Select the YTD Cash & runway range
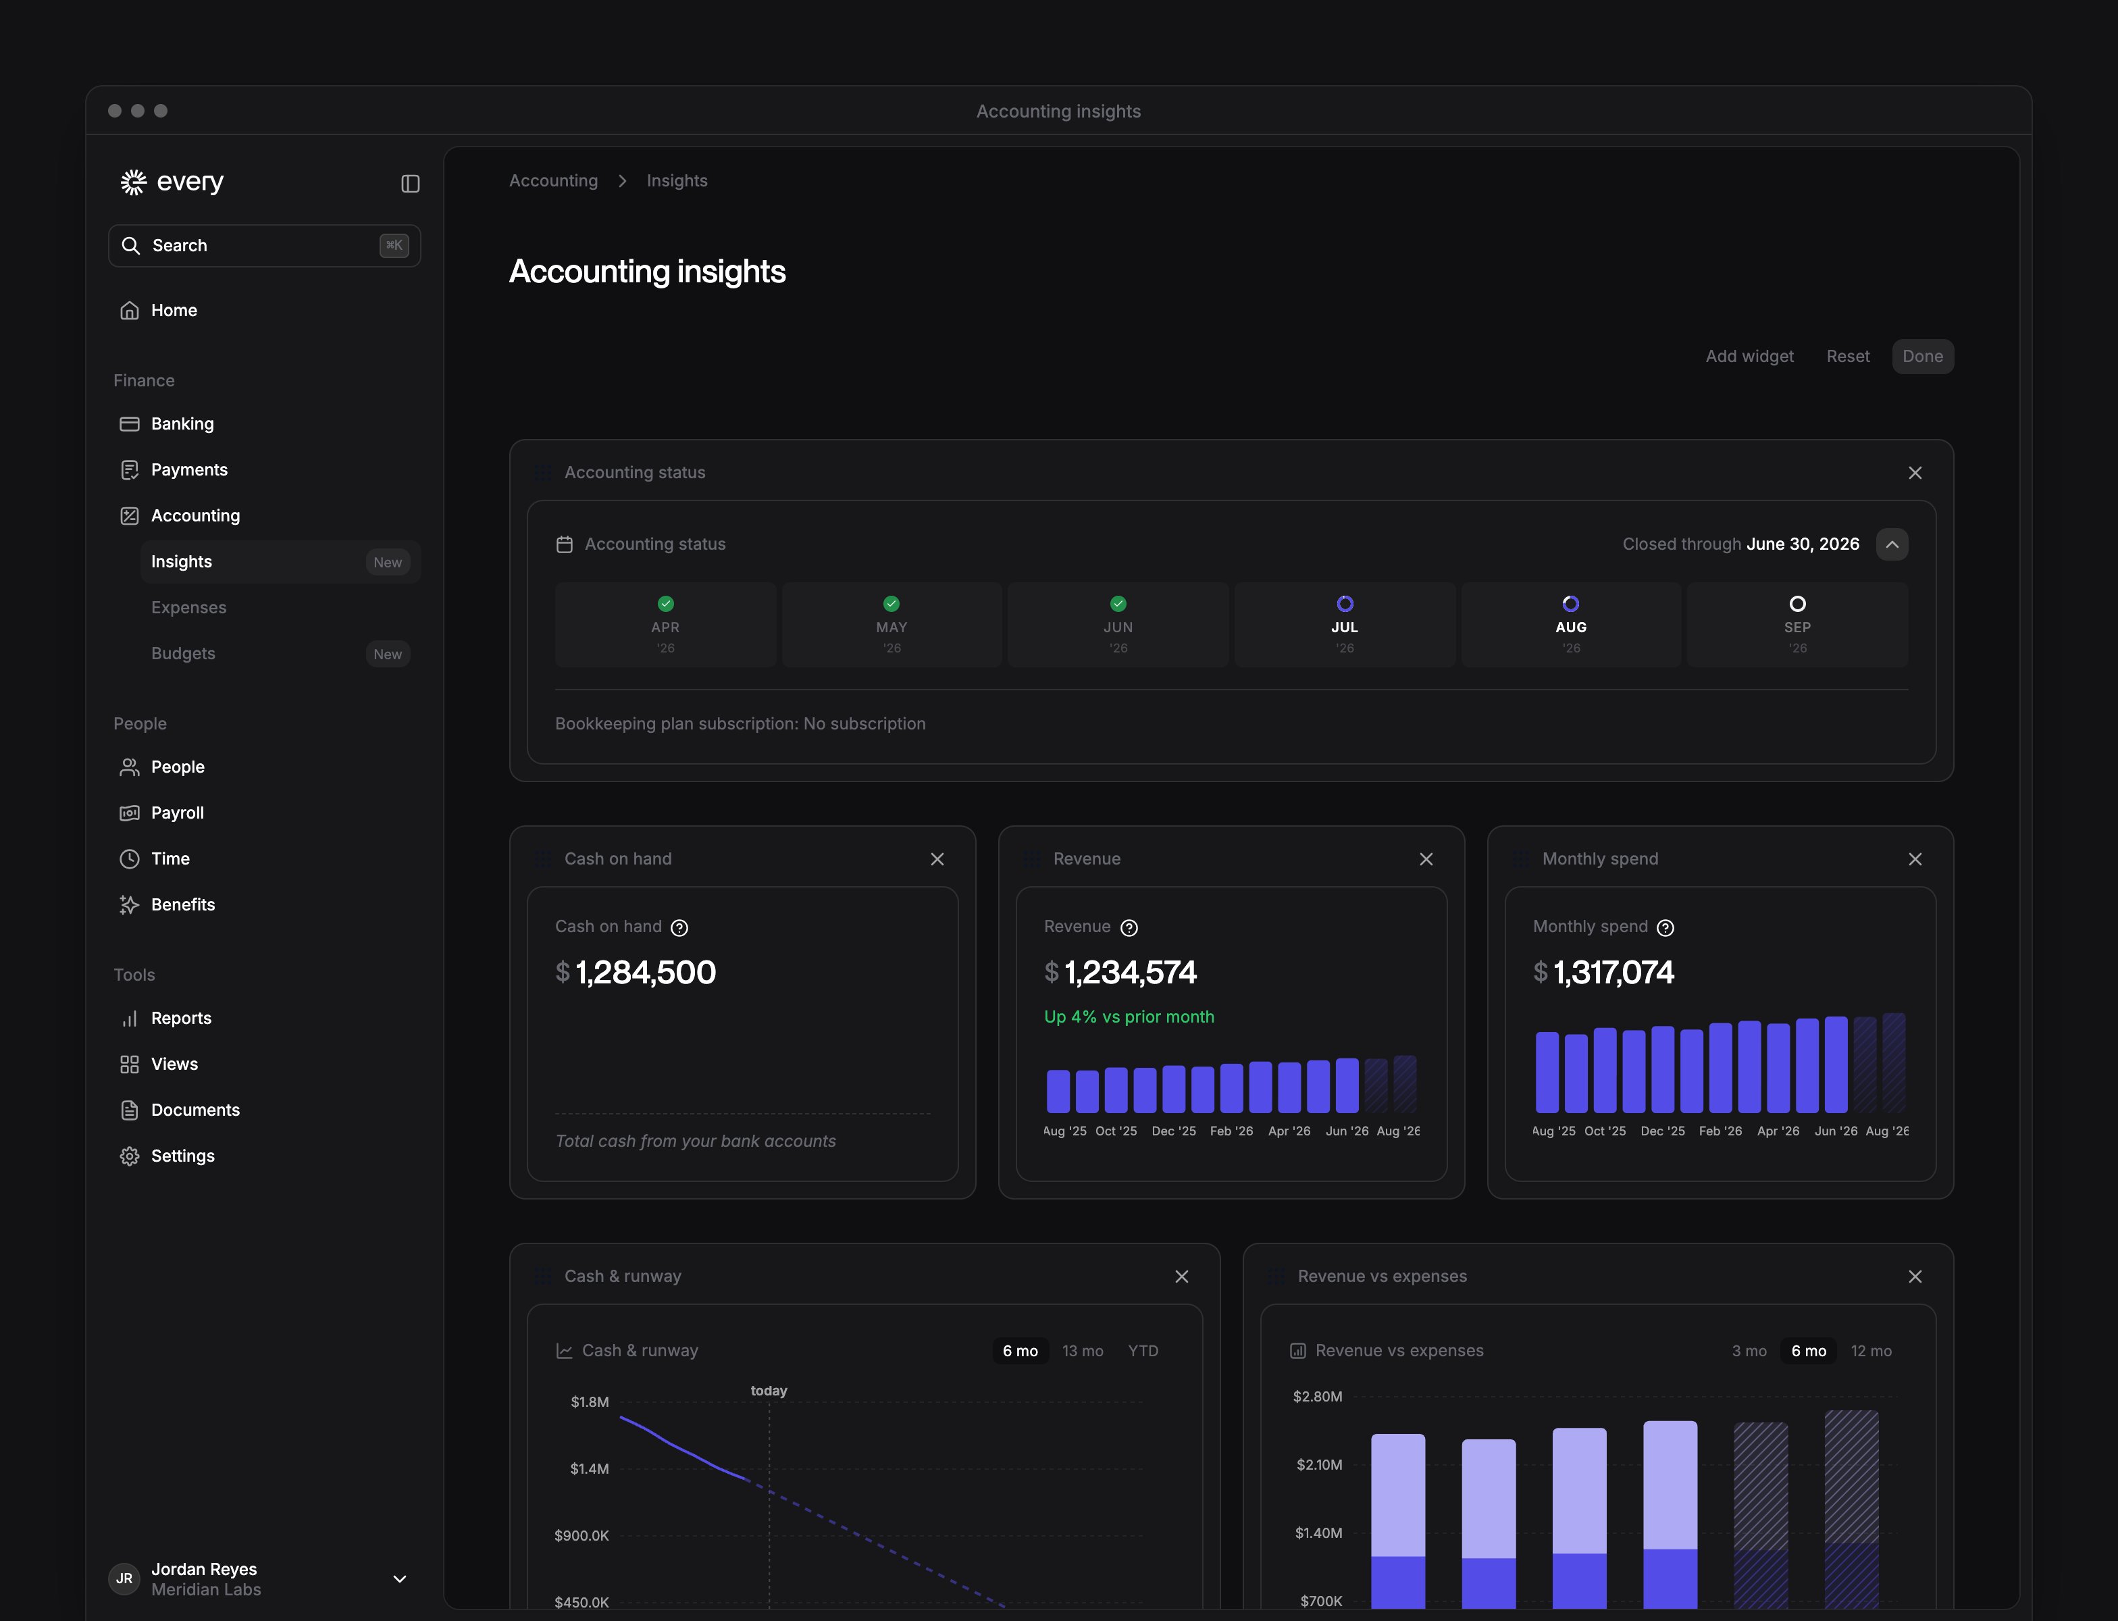Screen dimensions: 2118x1621 pyautogui.click(x=1143, y=1351)
